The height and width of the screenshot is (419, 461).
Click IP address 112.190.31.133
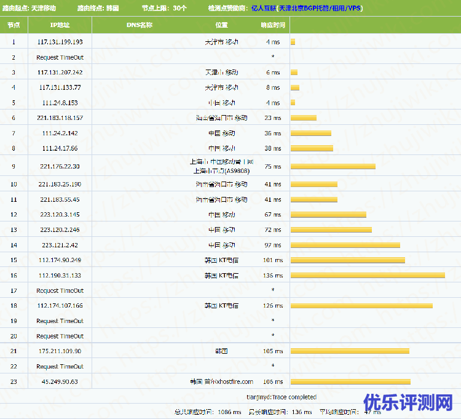60,275
